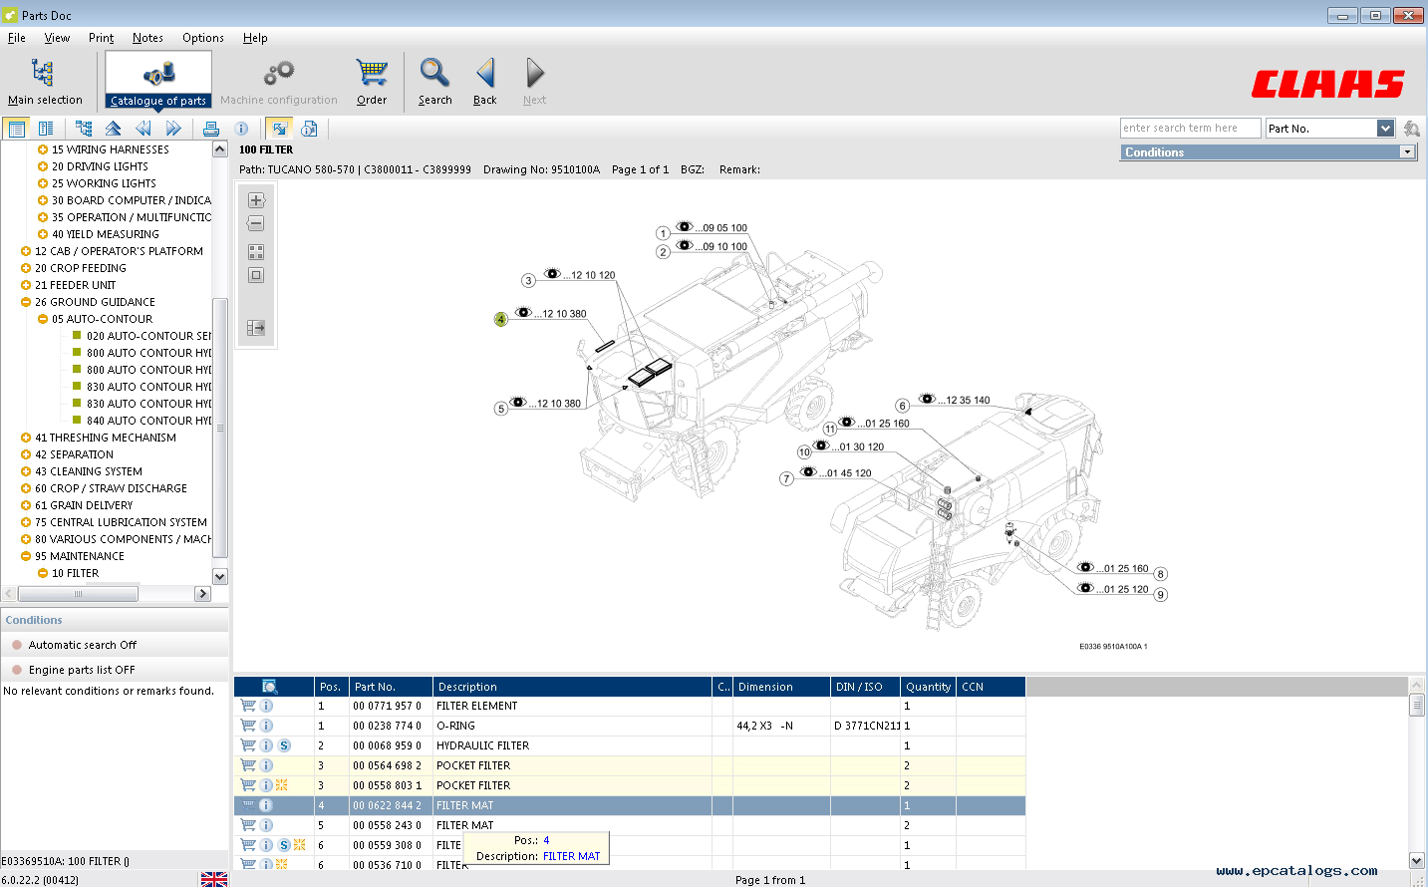This screenshot has width=1428, height=887.
Task: Open info for FILTER MAT 00 0558 243 0
Action: pyautogui.click(x=266, y=825)
